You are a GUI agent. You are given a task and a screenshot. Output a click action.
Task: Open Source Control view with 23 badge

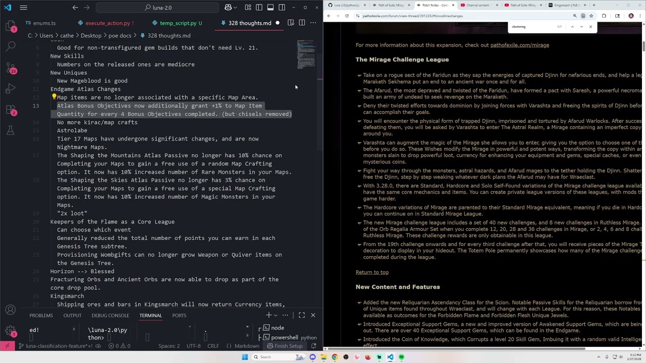point(11,68)
